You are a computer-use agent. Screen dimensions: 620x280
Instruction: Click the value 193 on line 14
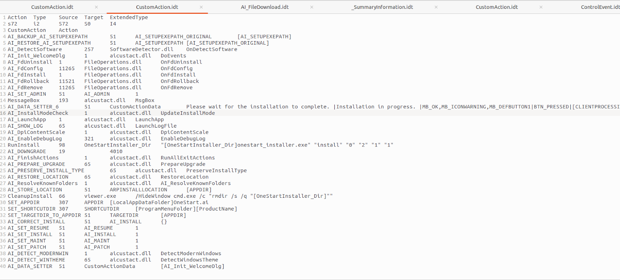point(64,100)
